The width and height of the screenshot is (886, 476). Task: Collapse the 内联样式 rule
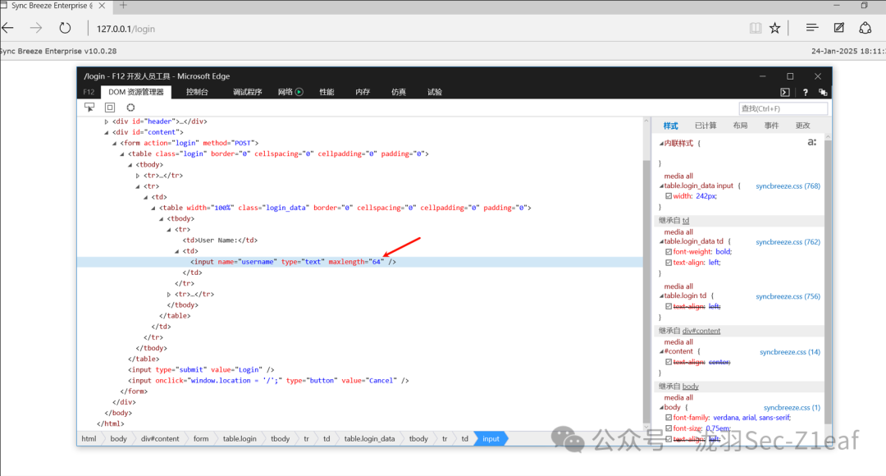click(661, 144)
